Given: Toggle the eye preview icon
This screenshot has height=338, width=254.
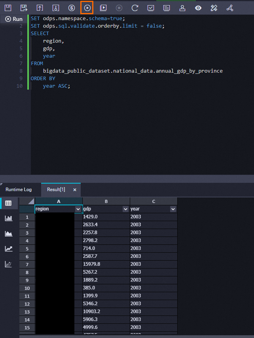Looking at the screenshot, I should (198, 8).
